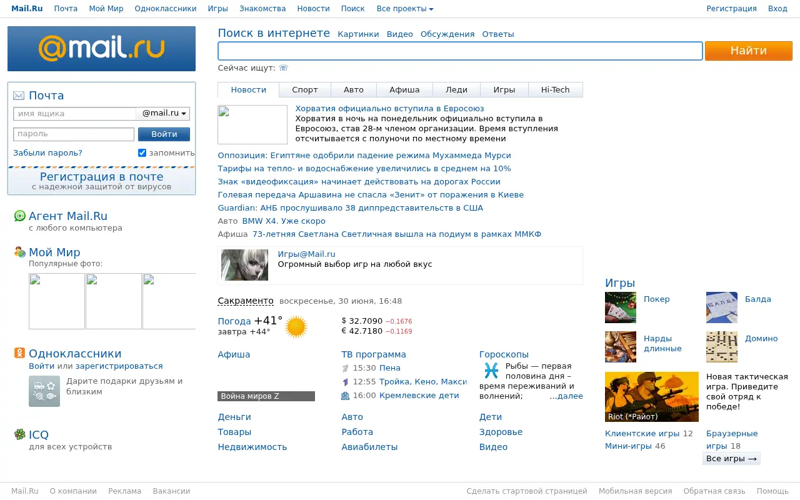This screenshot has width=800, height=500.
Task: Toggle the запомнить checkbox
Action: tap(142, 153)
